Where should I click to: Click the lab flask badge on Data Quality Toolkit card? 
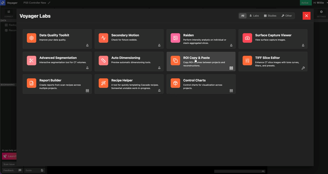[x=87, y=45]
